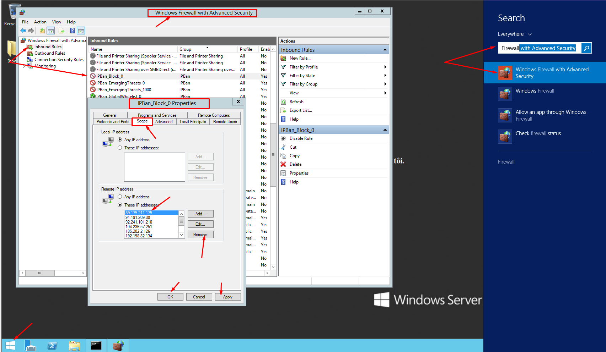
Task: Open File Explorer from the taskbar
Action: 74,345
